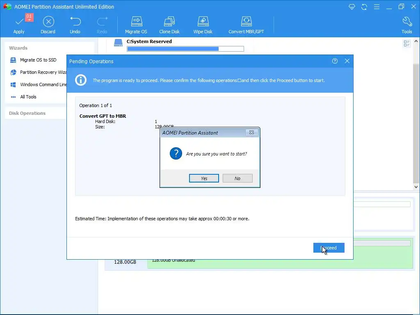Click the Operation 1 of 1 label
The width and height of the screenshot is (420, 315).
tap(96, 105)
